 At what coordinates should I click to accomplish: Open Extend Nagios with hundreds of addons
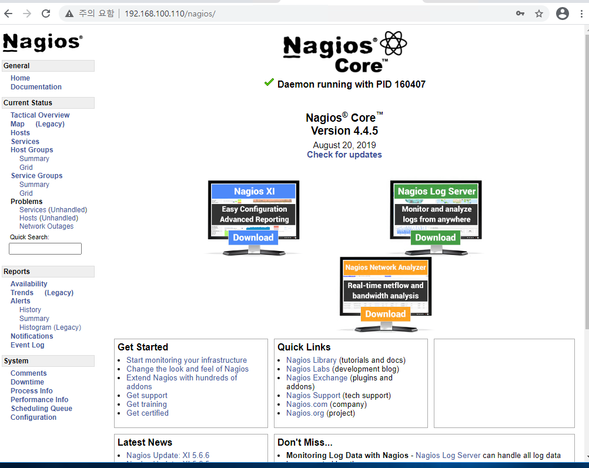pos(182,382)
